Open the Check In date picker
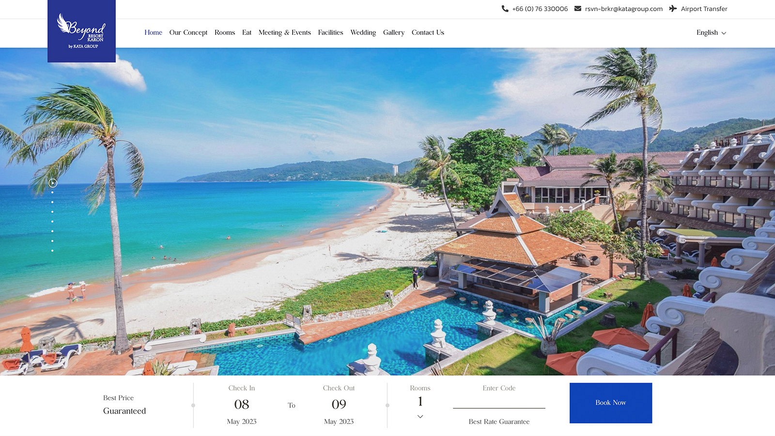This screenshot has height=436, width=775. click(242, 405)
